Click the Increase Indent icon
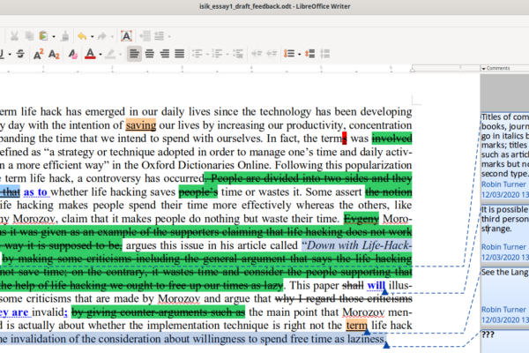 [257, 54]
